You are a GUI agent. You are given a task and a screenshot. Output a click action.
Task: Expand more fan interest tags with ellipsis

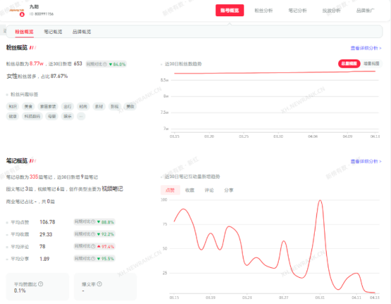pos(80,117)
